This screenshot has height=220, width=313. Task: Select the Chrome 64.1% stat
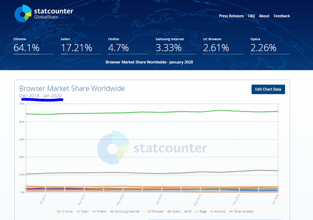click(x=33, y=45)
